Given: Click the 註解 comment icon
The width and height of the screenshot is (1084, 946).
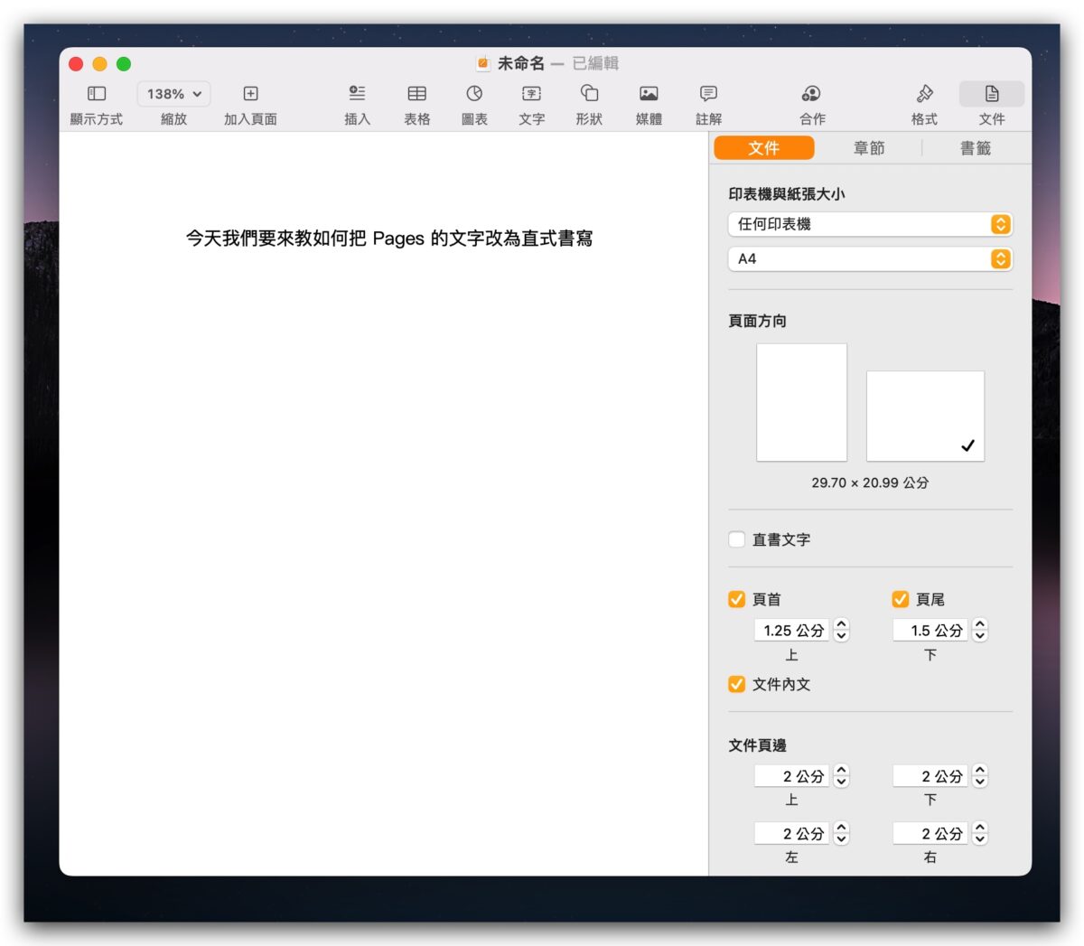Looking at the screenshot, I should point(708,93).
